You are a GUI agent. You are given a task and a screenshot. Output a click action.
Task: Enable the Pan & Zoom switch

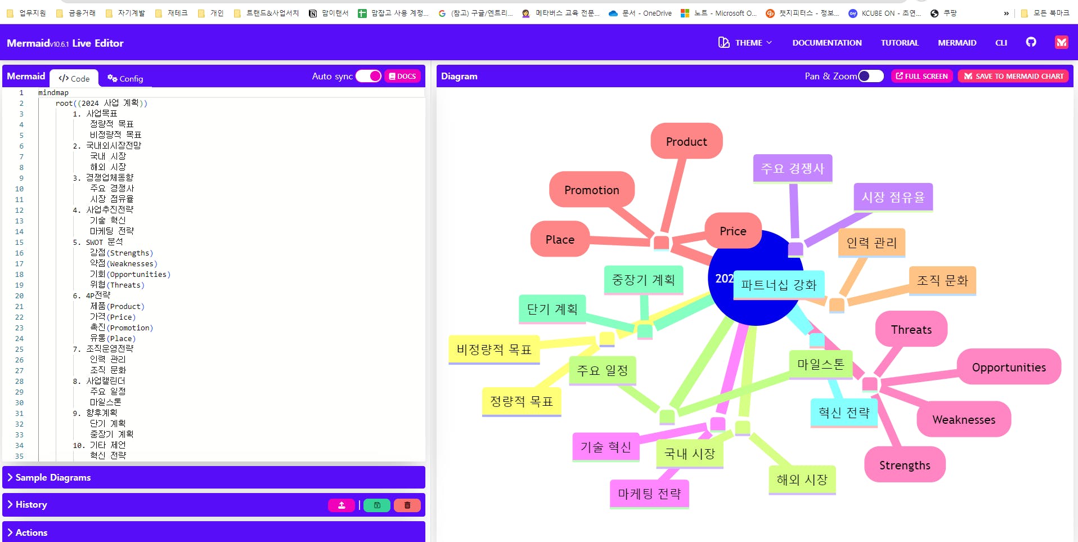pos(871,76)
